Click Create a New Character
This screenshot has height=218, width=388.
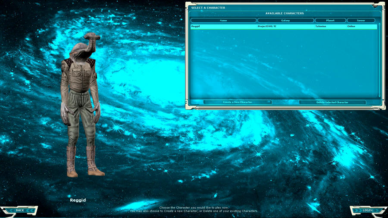(x=237, y=102)
